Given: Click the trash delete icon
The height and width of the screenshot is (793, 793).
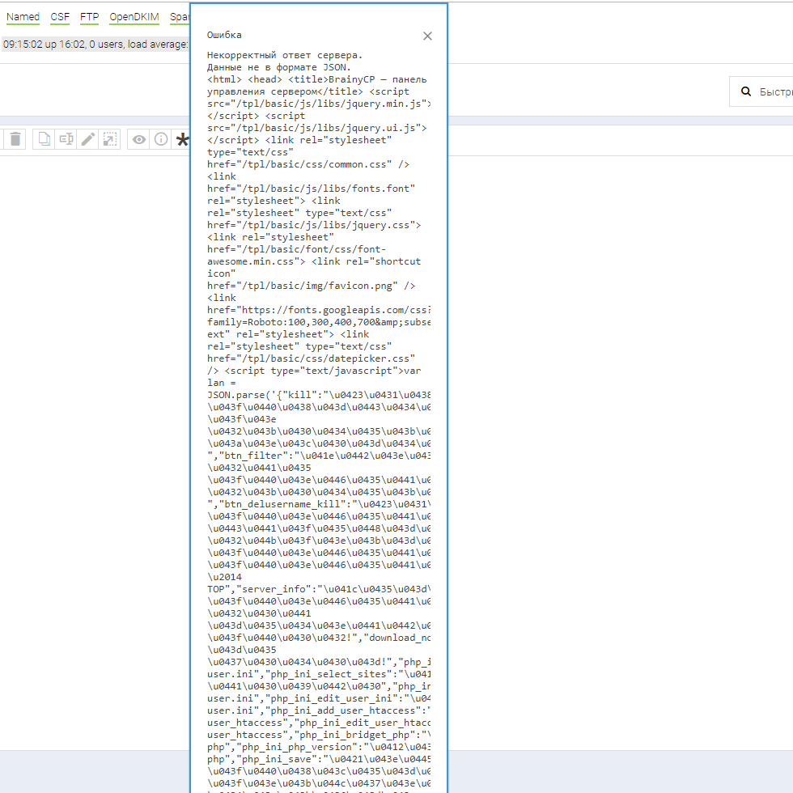Looking at the screenshot, I should [16, 139].
